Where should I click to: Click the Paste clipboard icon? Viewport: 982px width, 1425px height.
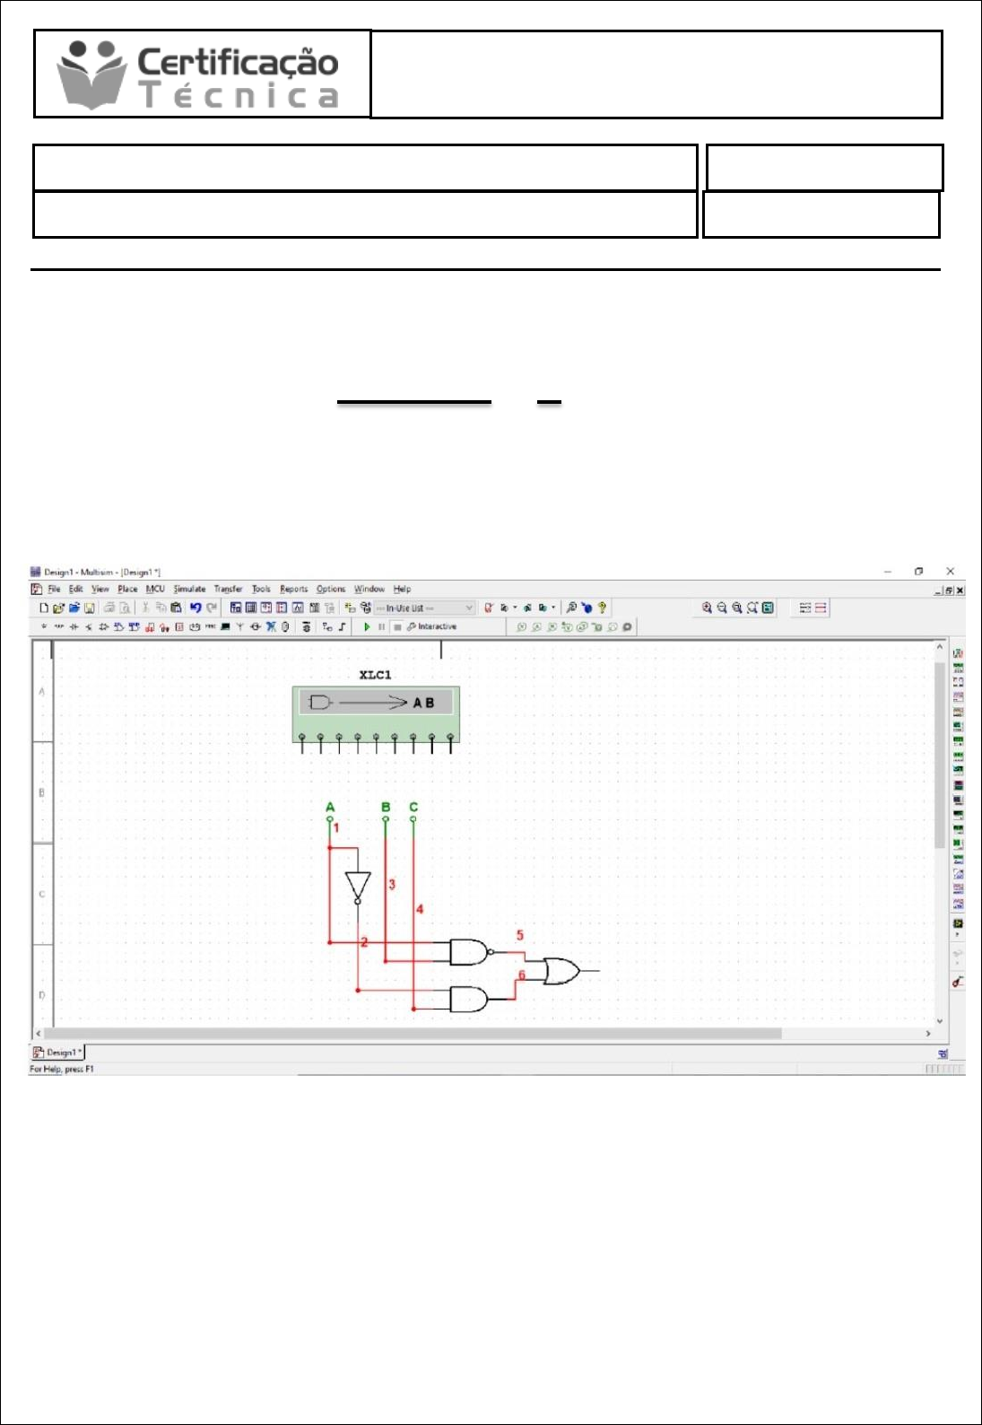click(x=177, y=608)
